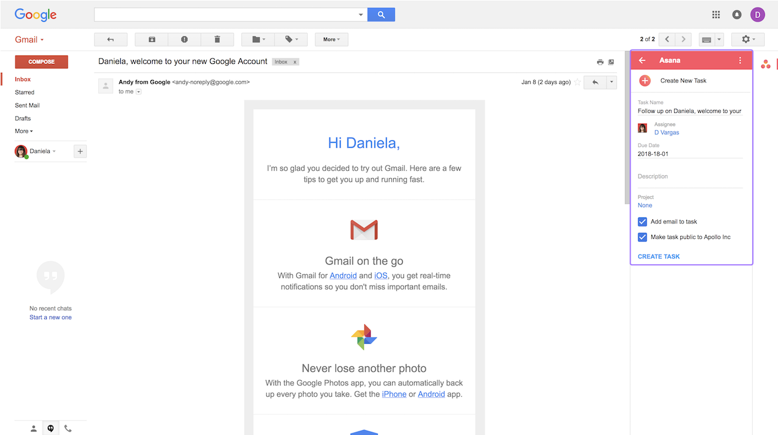Image resolution: width=778 pixels, height=435 pixels.
Task: Open the iOS link
Action: [381, 275]
